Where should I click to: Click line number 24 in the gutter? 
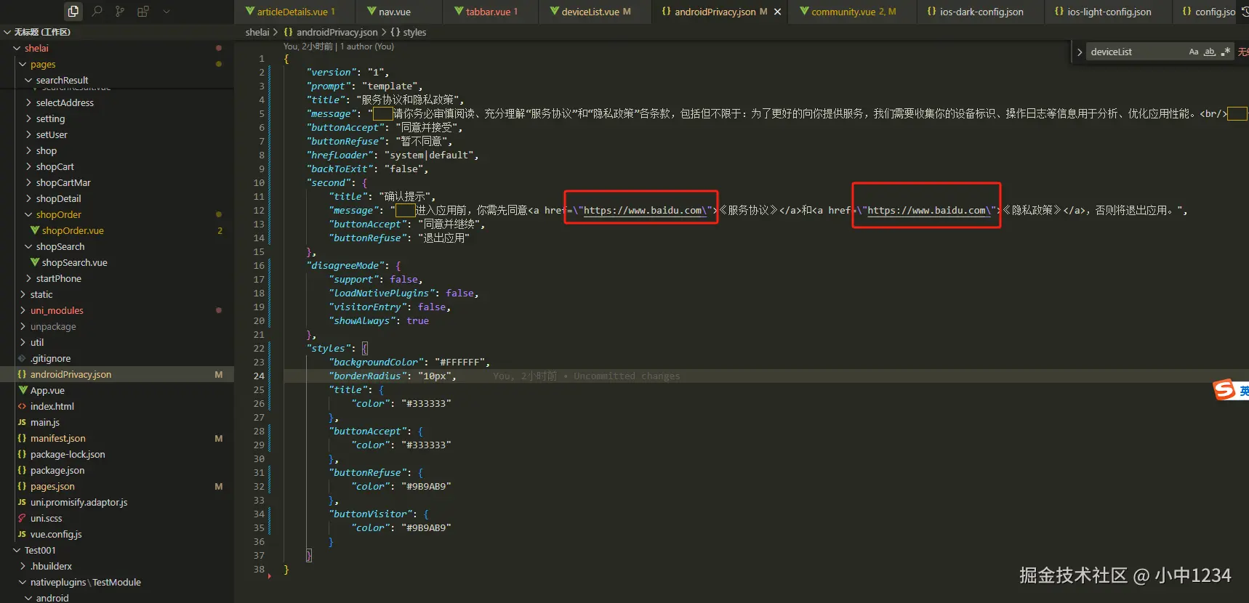(x=259, y=376)
